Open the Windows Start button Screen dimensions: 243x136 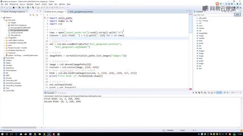click(2, 134)
